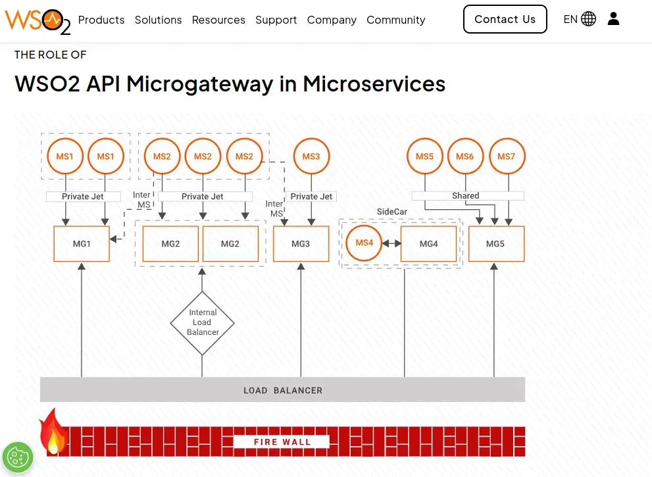Open the EN language selector
This screenshot has height=477, width=652.
point(579,19)
